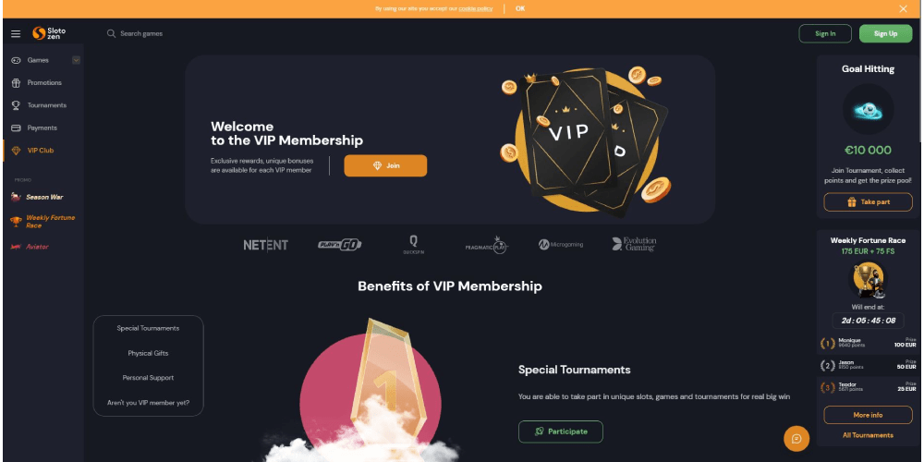Open the cookie policy link
Viewport: 924px width, 462px height.
[476, 9]
